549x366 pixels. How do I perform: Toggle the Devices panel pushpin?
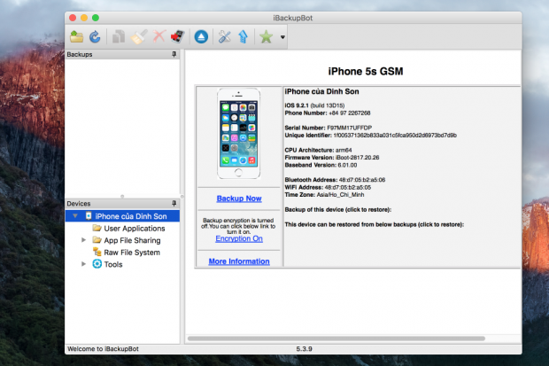coord(174,204)
